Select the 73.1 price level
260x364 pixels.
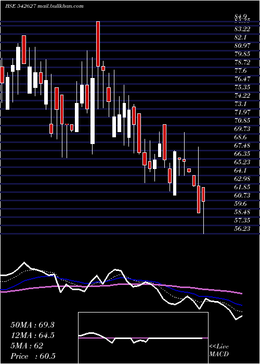point(241,104)
